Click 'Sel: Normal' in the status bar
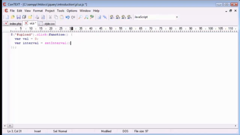240x135 pixels. point(60,131)
